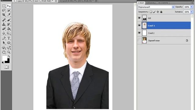The height and width of the screenshot is (110, 195).
Task: Expand the Opacity slider arrow
Action: 191,7
